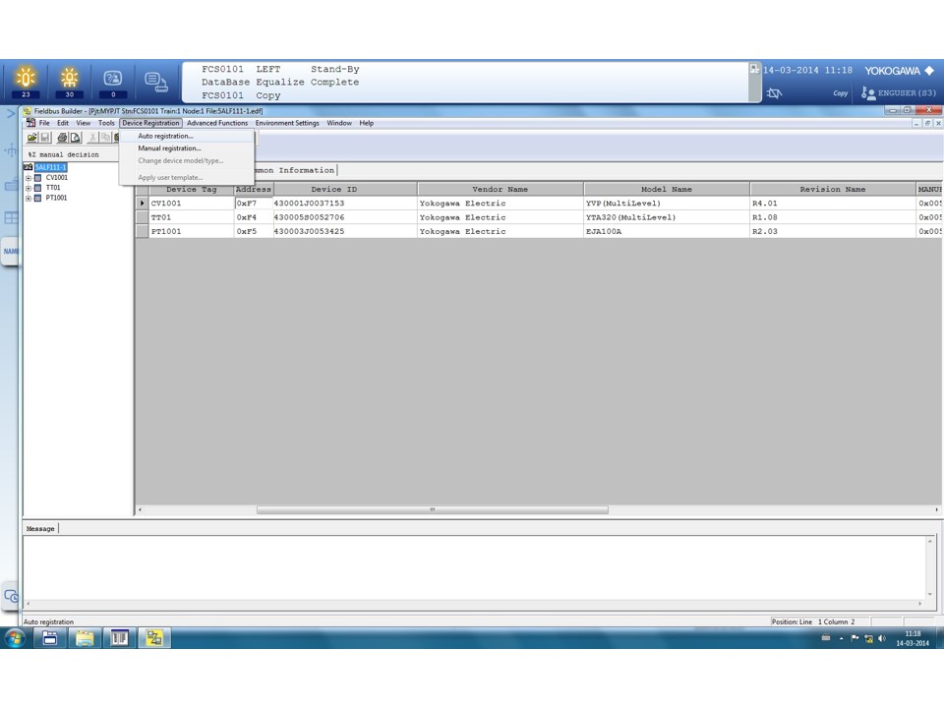Open the Fieldbus Builder taskbar icon
The image size is (944, 708).
pos(154,636)
